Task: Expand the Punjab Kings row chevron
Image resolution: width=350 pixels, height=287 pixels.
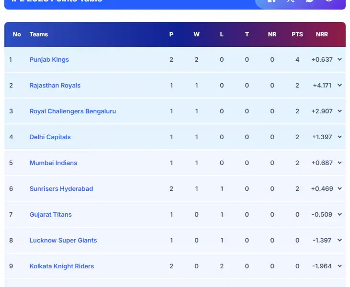Action: coord(339,60)
